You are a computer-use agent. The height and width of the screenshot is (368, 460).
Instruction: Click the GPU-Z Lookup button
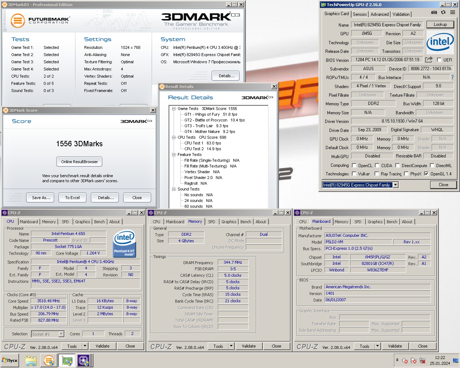(x=440, y=24)
